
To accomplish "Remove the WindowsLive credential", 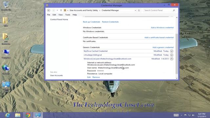I will (x=96, y=77).
